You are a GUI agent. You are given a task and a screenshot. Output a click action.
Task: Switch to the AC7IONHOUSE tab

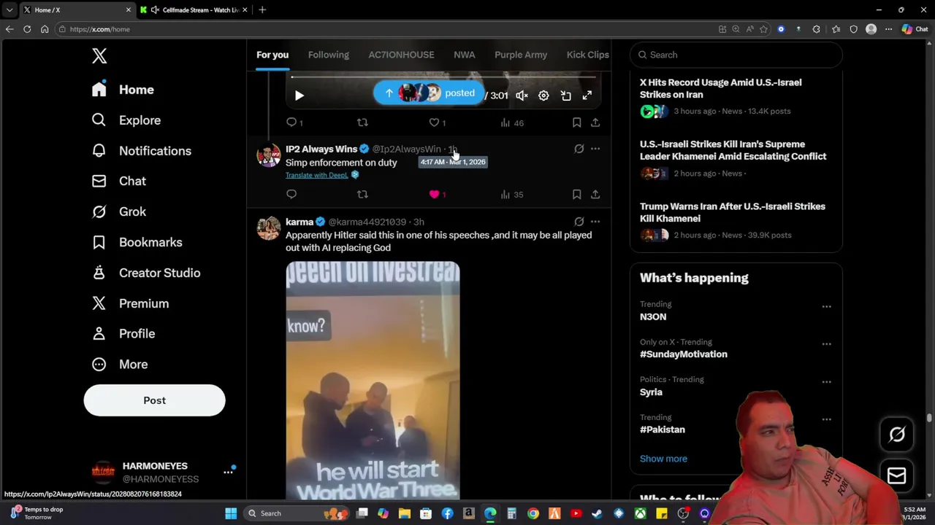(x=401, y=55)
